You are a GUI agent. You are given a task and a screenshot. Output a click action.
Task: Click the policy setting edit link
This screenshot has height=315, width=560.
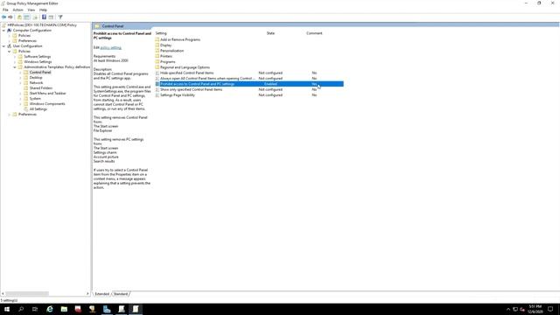pyautogui.click(x=111, y=48)
